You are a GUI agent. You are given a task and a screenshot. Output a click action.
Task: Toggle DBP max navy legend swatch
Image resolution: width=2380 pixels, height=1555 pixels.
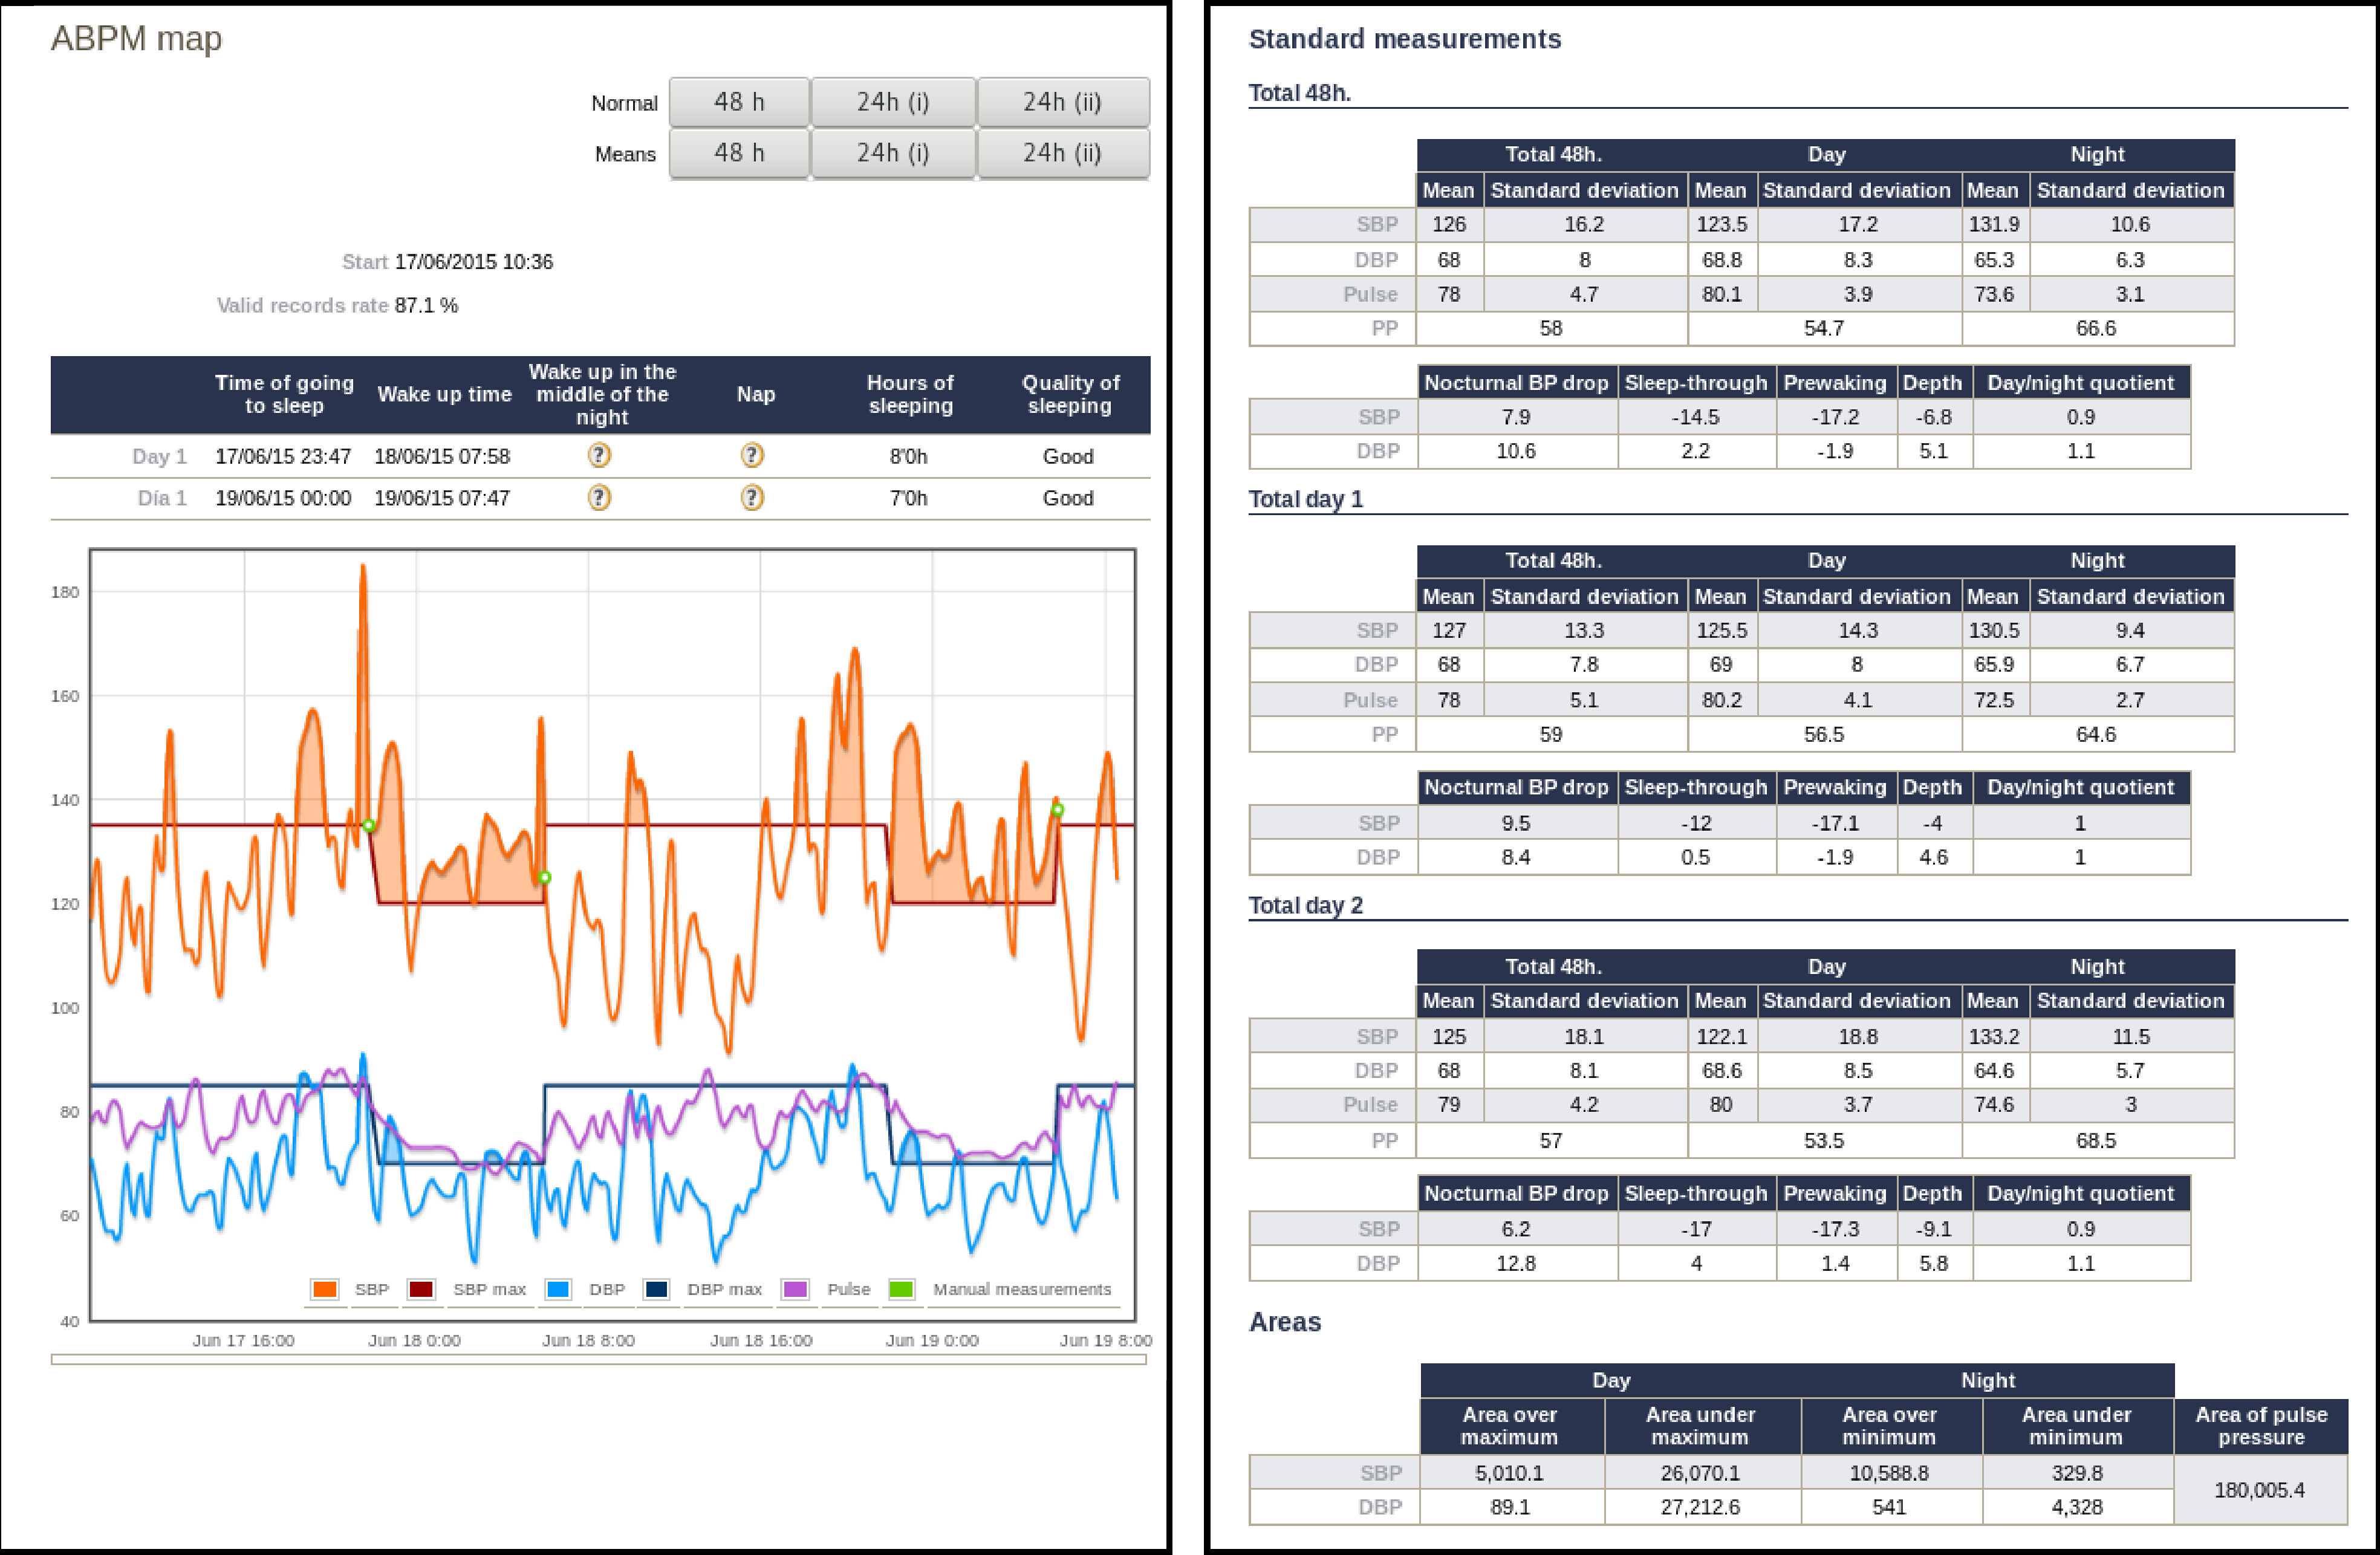[656, 1289]
